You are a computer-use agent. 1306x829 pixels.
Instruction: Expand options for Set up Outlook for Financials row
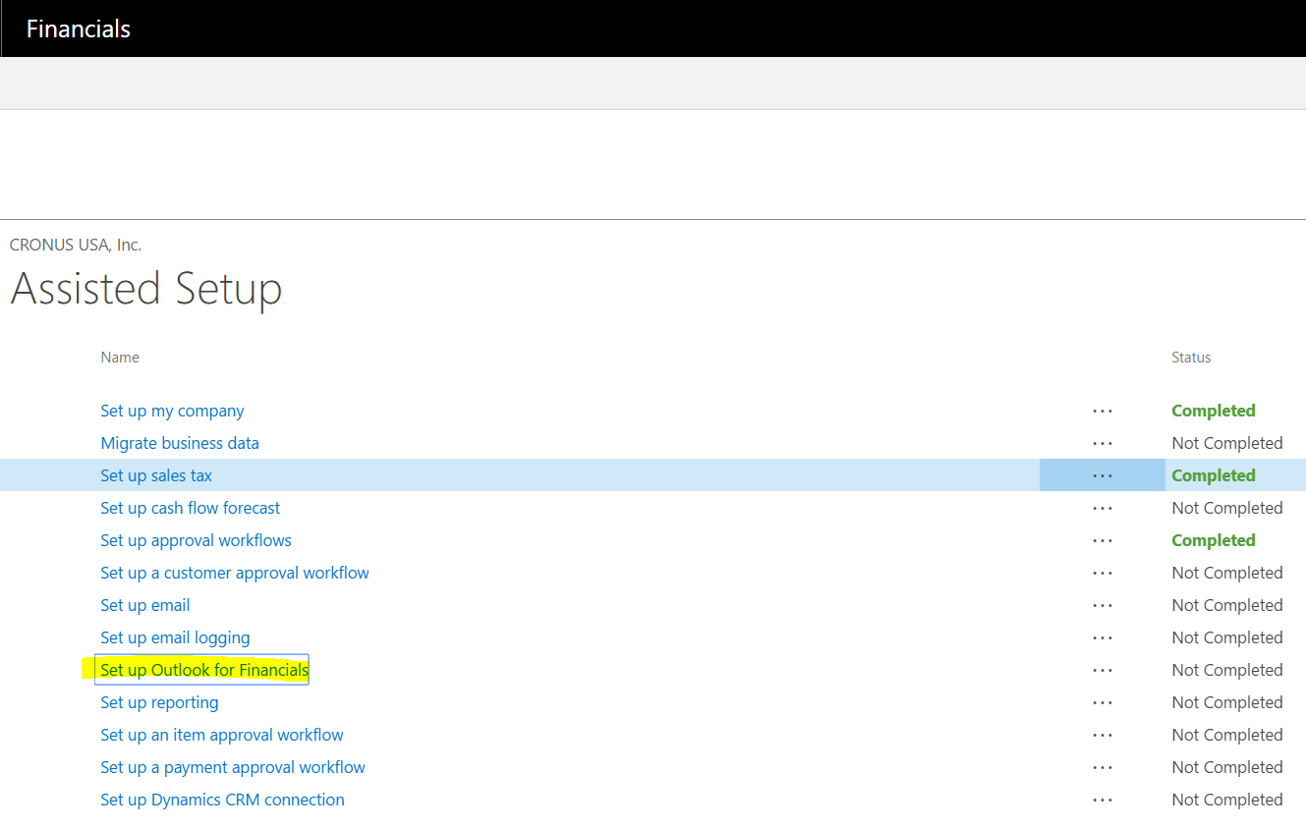point(1102,669)
